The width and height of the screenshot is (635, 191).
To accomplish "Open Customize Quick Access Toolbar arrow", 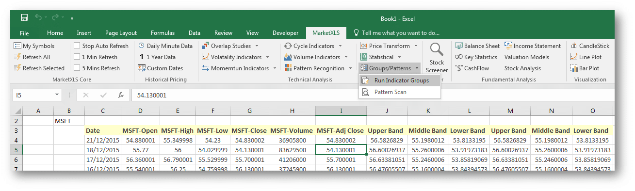I will pos(72,18).
